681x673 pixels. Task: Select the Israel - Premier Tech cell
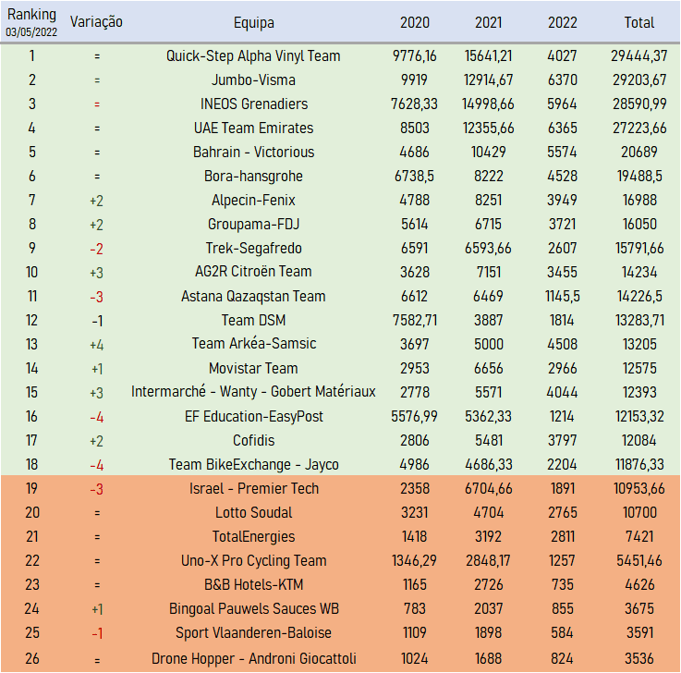point(253,488)
